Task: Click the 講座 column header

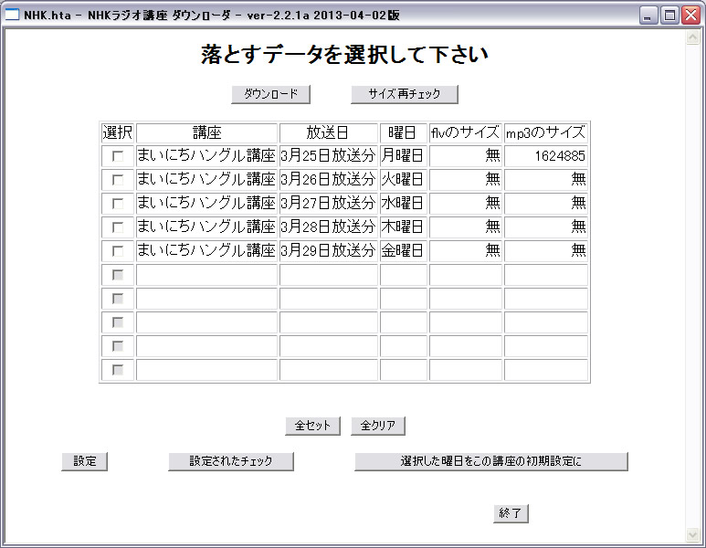Action: pos(206,132)
